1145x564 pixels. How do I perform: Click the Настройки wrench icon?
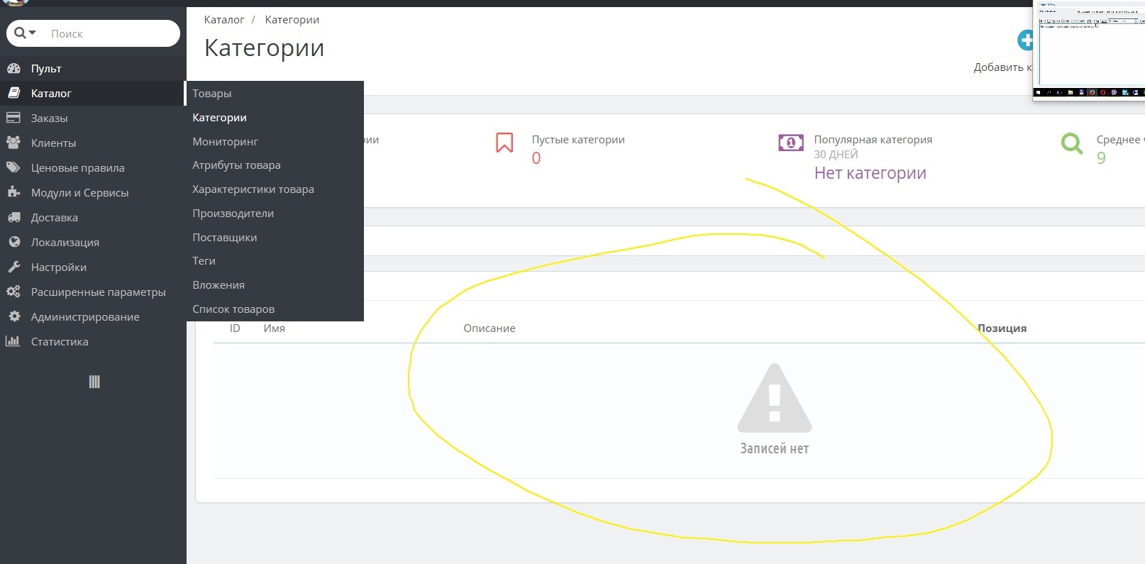click(13, 267)
